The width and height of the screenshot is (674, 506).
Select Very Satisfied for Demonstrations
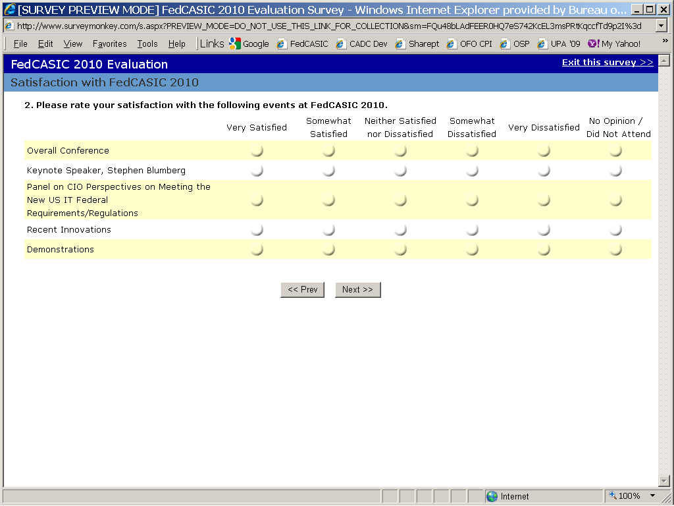click(257, 250)
